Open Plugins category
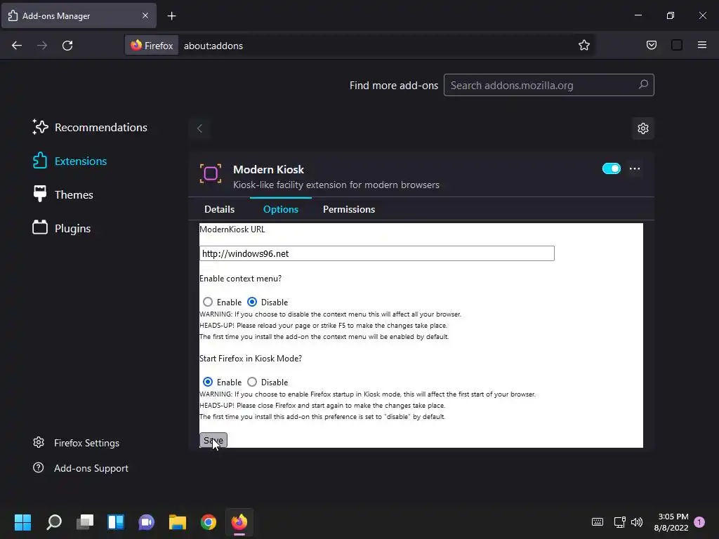Screen dimensions: 719x539 62,228
